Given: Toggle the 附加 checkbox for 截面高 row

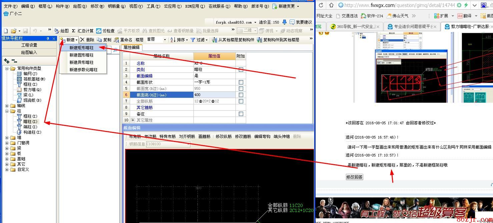Looking at the screenshot, I should [241, 95].
